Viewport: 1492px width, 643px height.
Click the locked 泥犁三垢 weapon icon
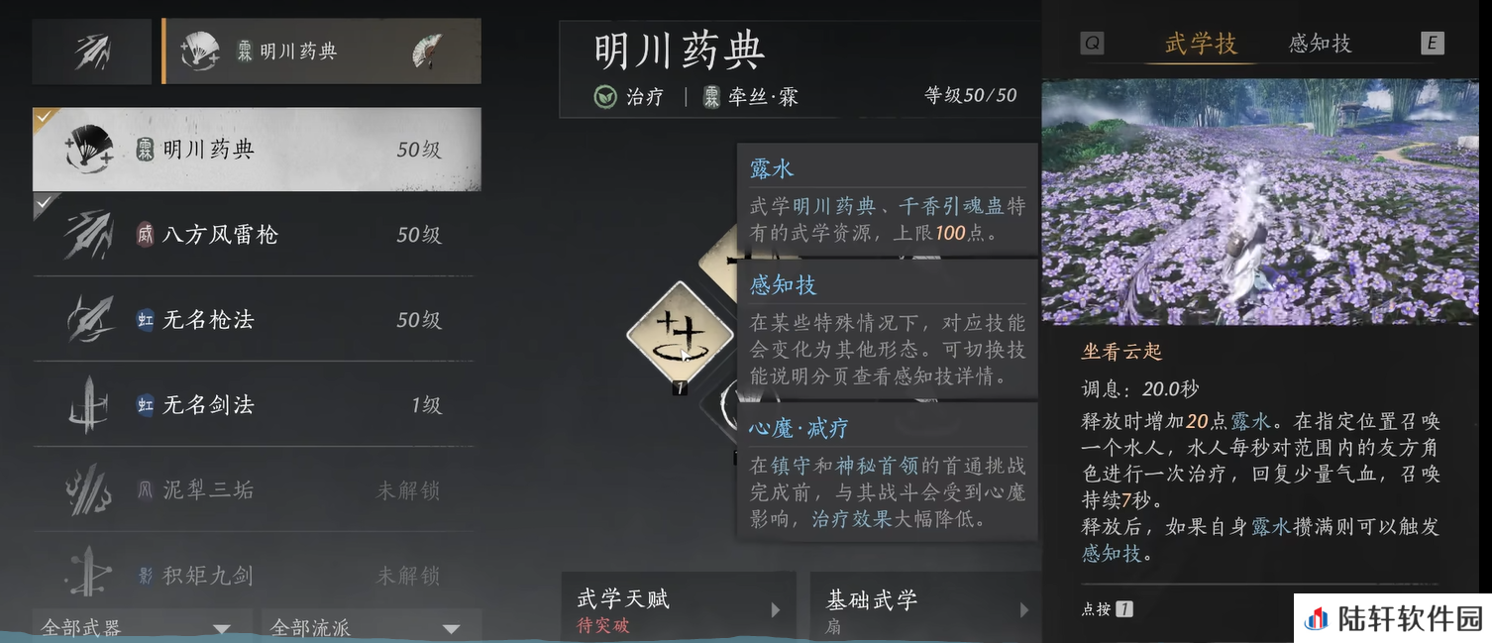89,489
